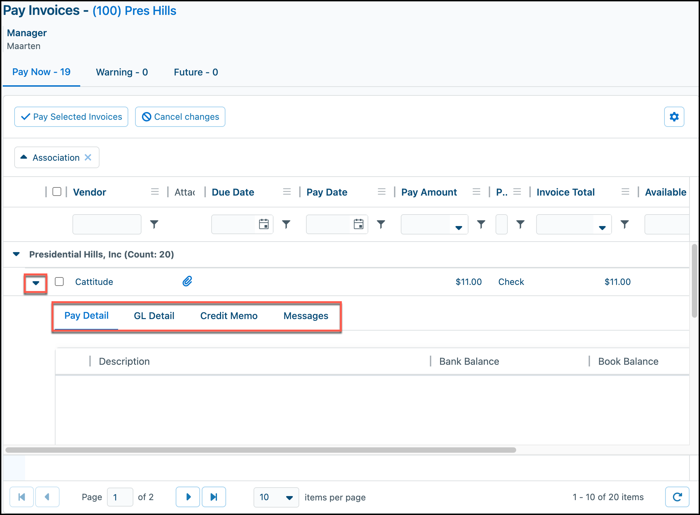The image size is (700, 515).
Task: Open grid settings gear icon
Action: tap(674, 117)
